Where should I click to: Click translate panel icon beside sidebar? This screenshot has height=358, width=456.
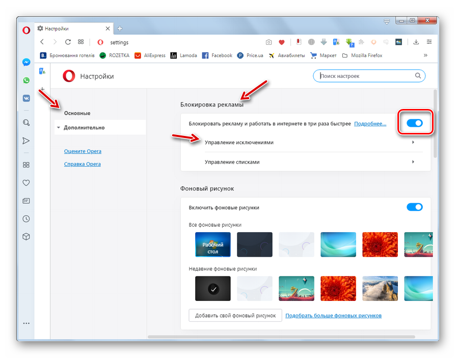pyautogui.click(x=42, y=71)
